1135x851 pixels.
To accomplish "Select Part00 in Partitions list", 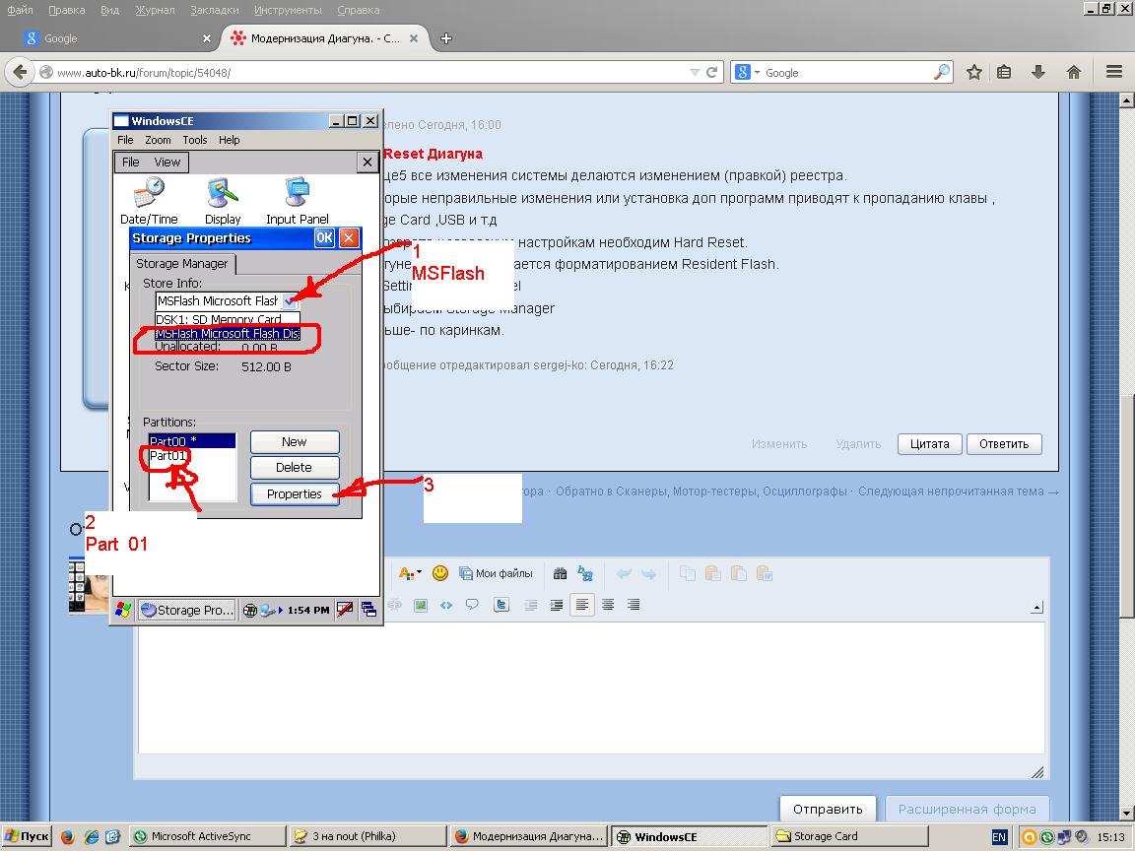I will click(x=192, y=440).
